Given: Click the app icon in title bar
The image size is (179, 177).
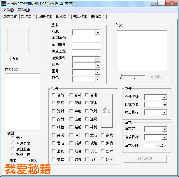Looking at the screenshot, I should pyautogui.click(x=4, y=3).
